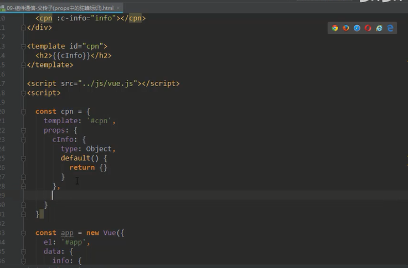This screenshot has height=268, width=408.
Task: Open preview in Safari browser
Action: [x=357, y=28]
